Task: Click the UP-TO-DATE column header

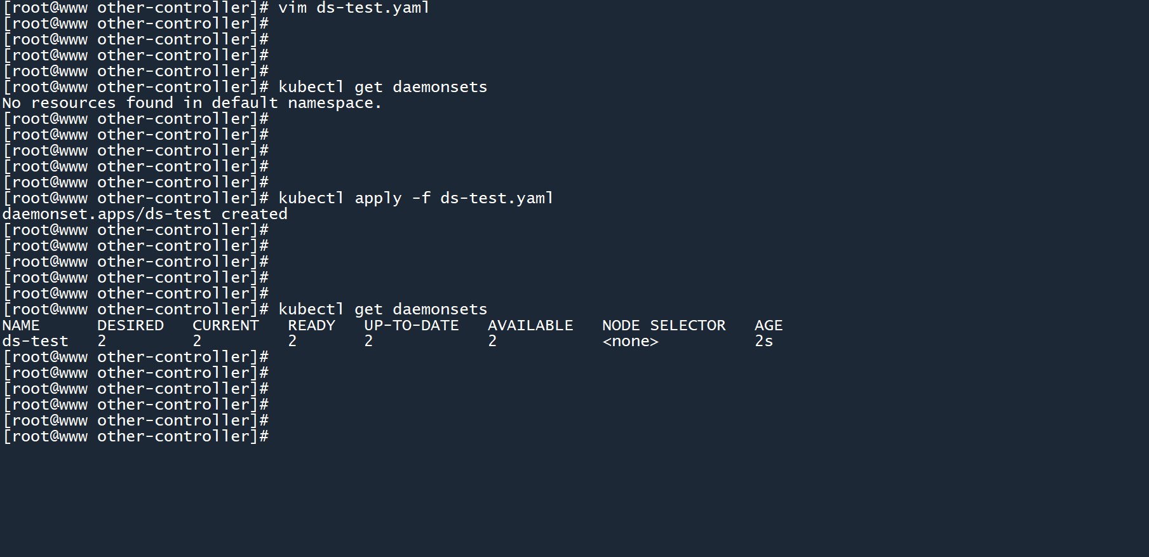Action: pyautogui.click(x=411, y=325)
